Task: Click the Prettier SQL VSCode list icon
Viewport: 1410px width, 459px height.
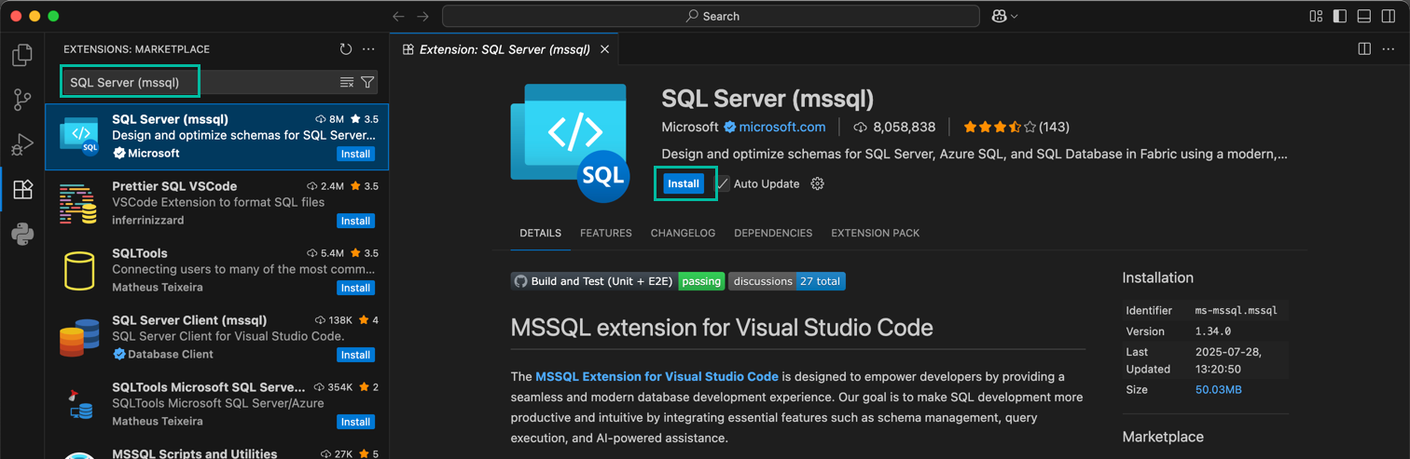Action: (79, 204)
